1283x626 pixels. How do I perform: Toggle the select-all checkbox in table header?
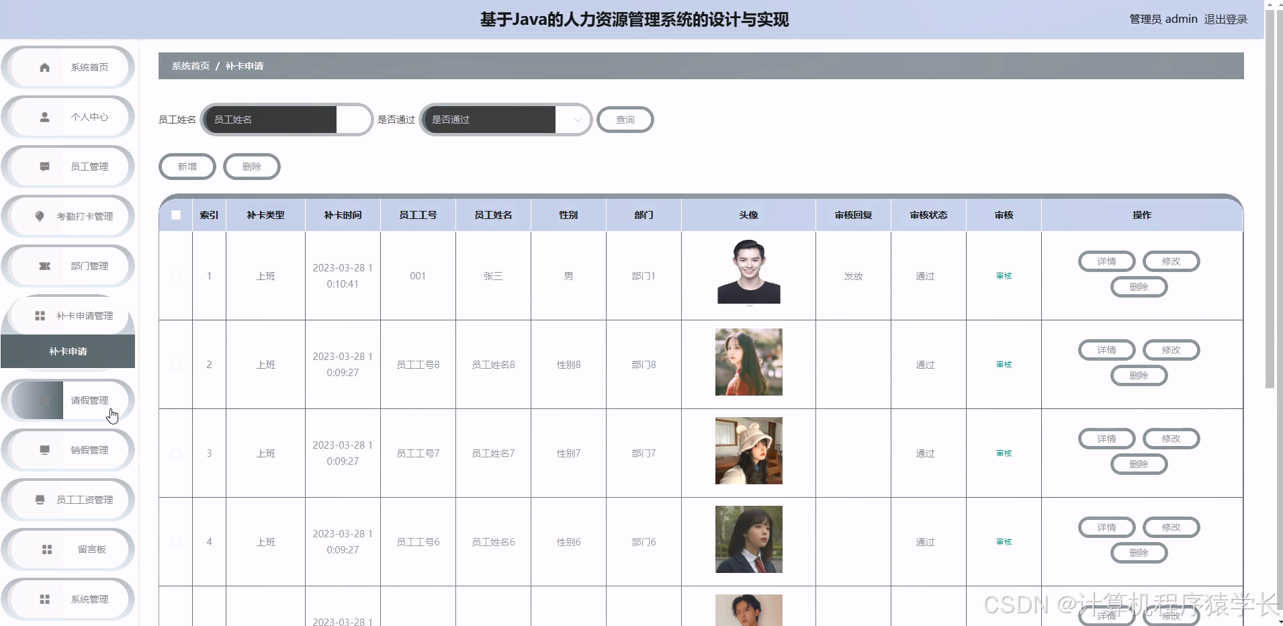pos(176,215)
